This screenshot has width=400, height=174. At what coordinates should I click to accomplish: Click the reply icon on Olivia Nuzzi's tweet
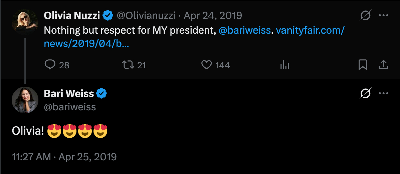50,64
